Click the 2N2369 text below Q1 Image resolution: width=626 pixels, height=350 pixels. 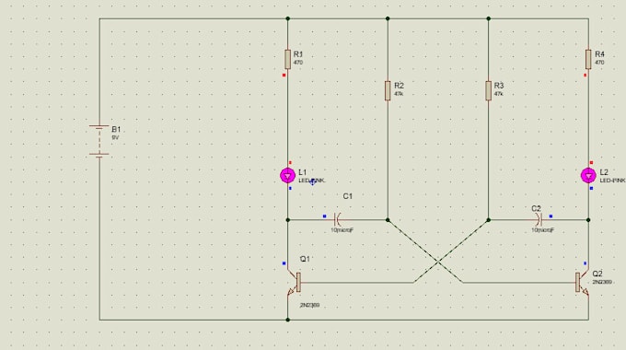pos(310,305)
